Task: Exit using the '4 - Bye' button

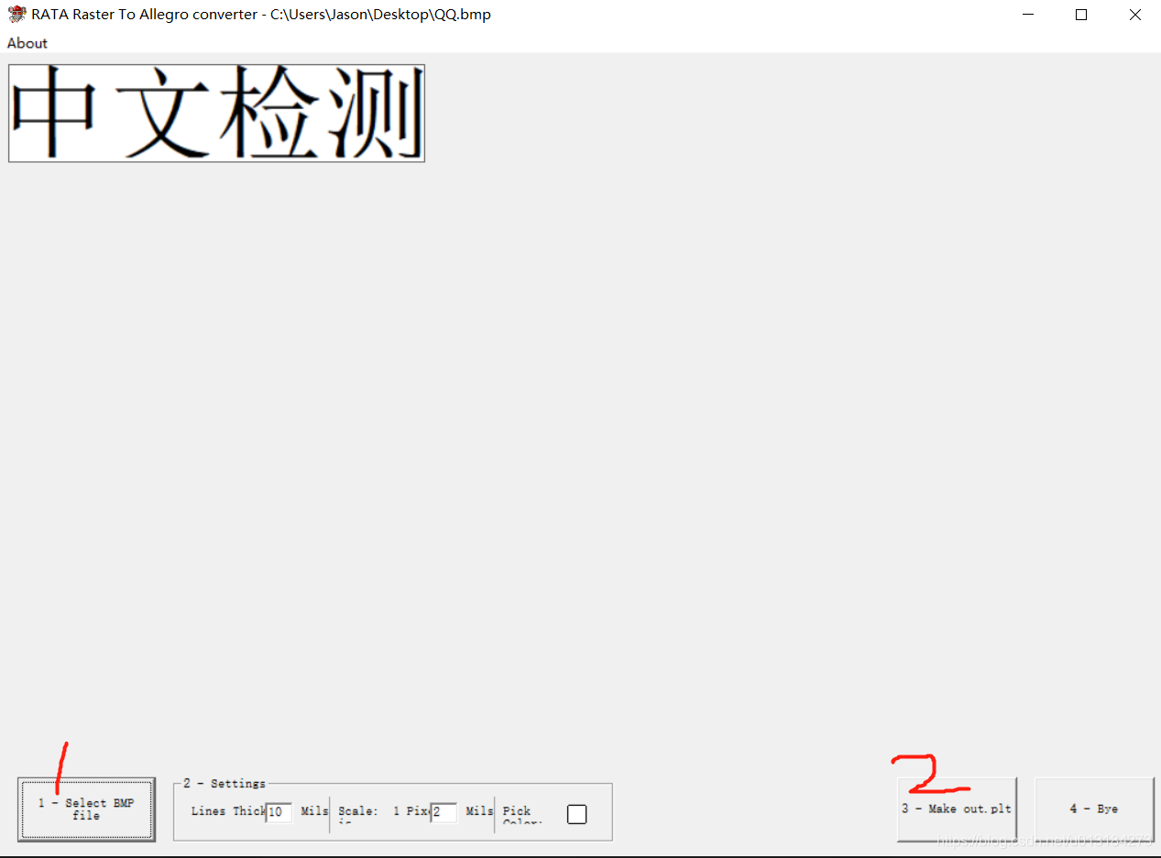Action: coord(1094,809)
